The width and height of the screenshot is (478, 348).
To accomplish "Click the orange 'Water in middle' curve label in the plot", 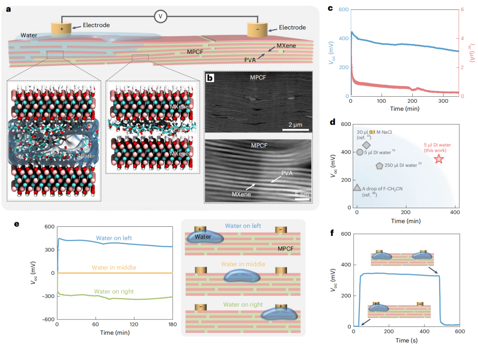I will [x=114, y=267].
